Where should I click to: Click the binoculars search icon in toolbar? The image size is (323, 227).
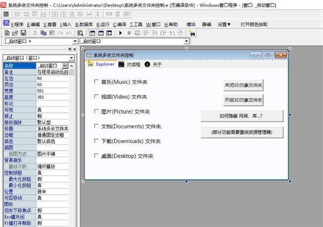pos(192,33)
